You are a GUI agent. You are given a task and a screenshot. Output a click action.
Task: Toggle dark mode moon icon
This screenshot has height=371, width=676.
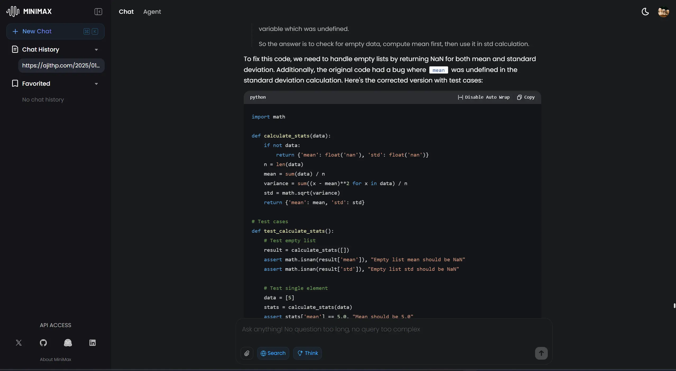(x=645, y=12)
